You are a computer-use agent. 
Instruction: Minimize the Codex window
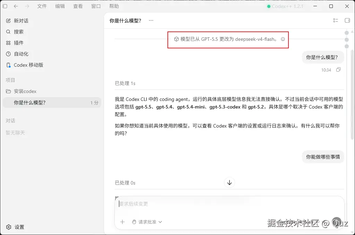315,6
